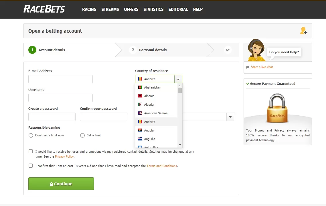Open the Privacy Policy link
The width and height of the screenshot is (326, 206).
[x=64, y=156]
